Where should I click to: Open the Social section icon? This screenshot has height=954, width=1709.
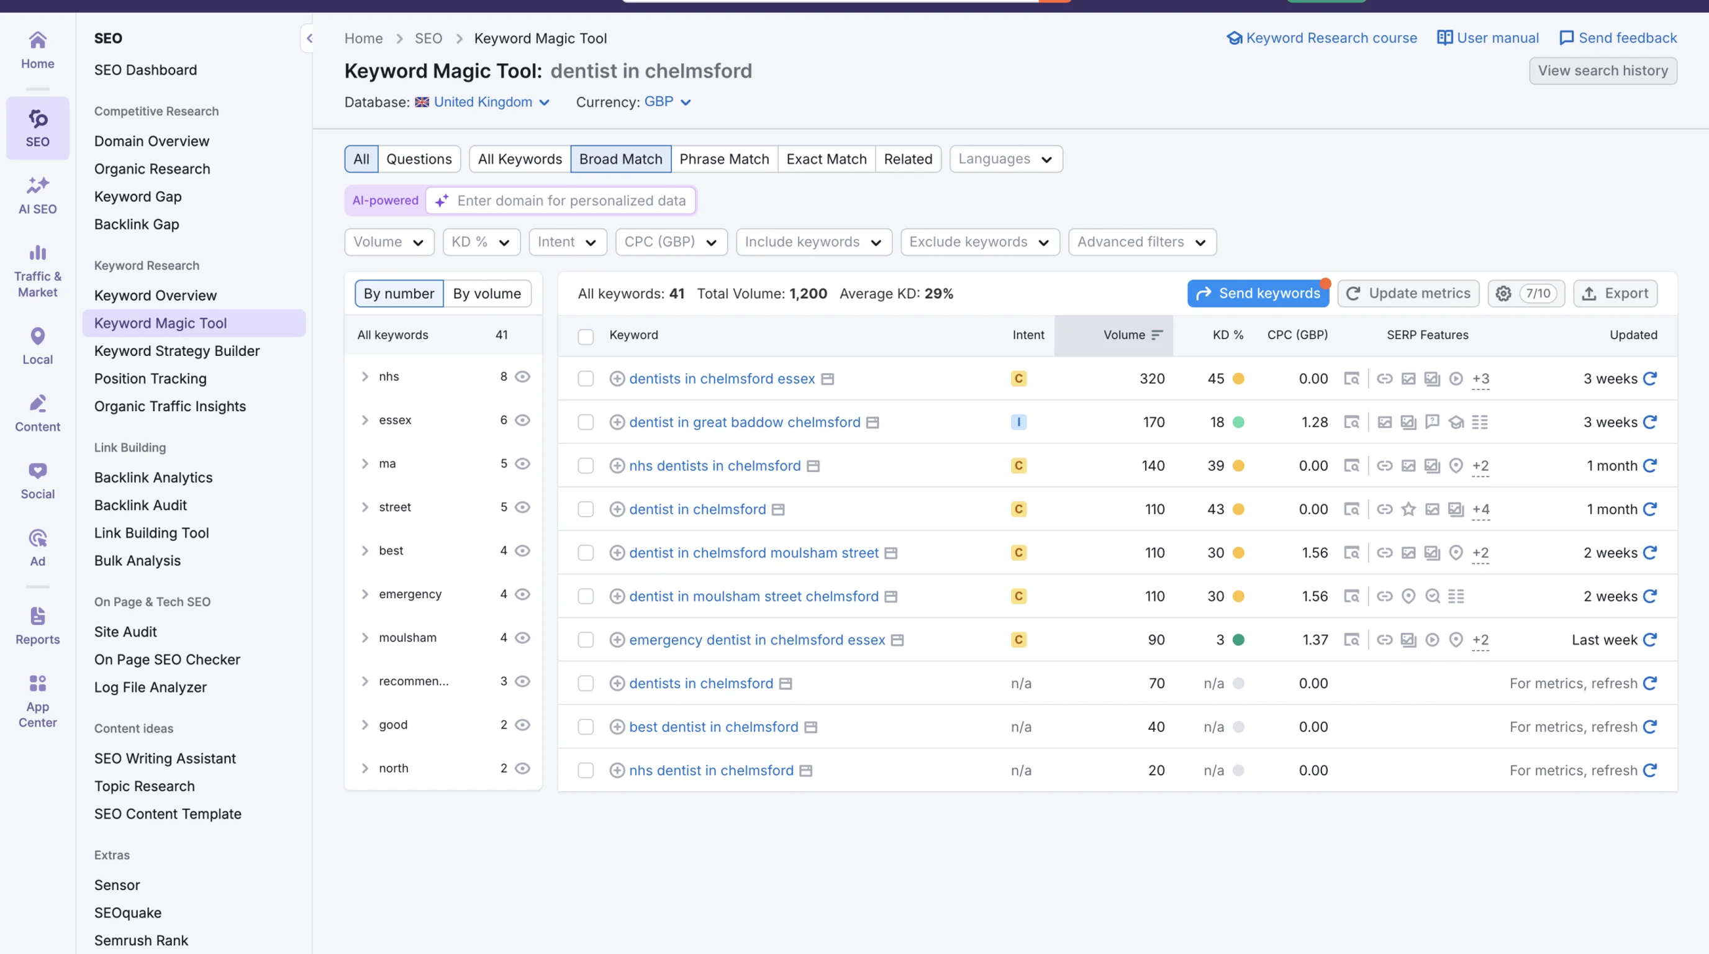(37, 481)
